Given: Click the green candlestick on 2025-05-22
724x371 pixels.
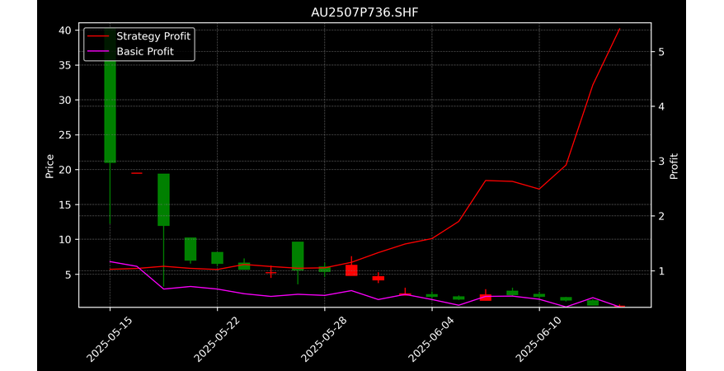Looking at the screenshot, I should 217,258.
